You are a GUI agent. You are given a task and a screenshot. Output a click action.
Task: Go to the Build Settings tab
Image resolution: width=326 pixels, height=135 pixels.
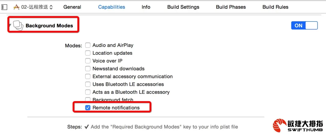183,7
